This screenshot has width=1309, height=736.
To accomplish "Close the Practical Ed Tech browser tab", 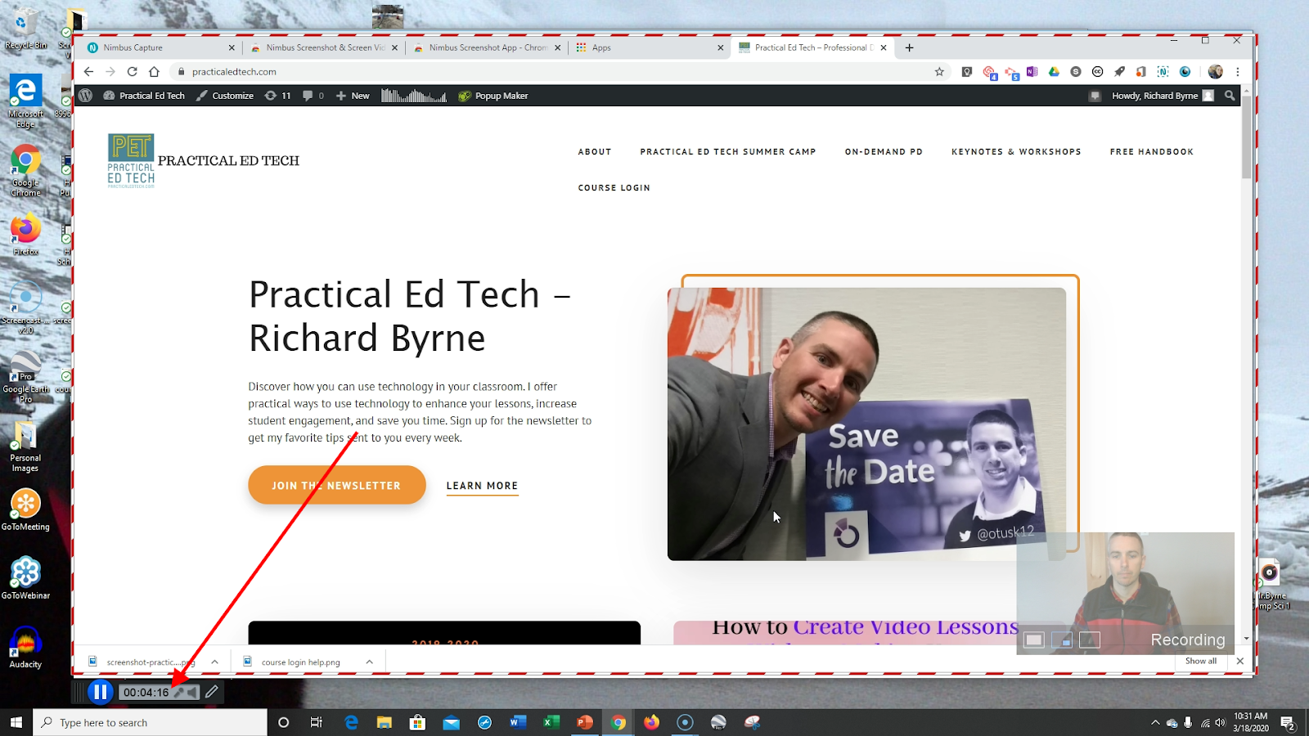I will click(884, 47).
